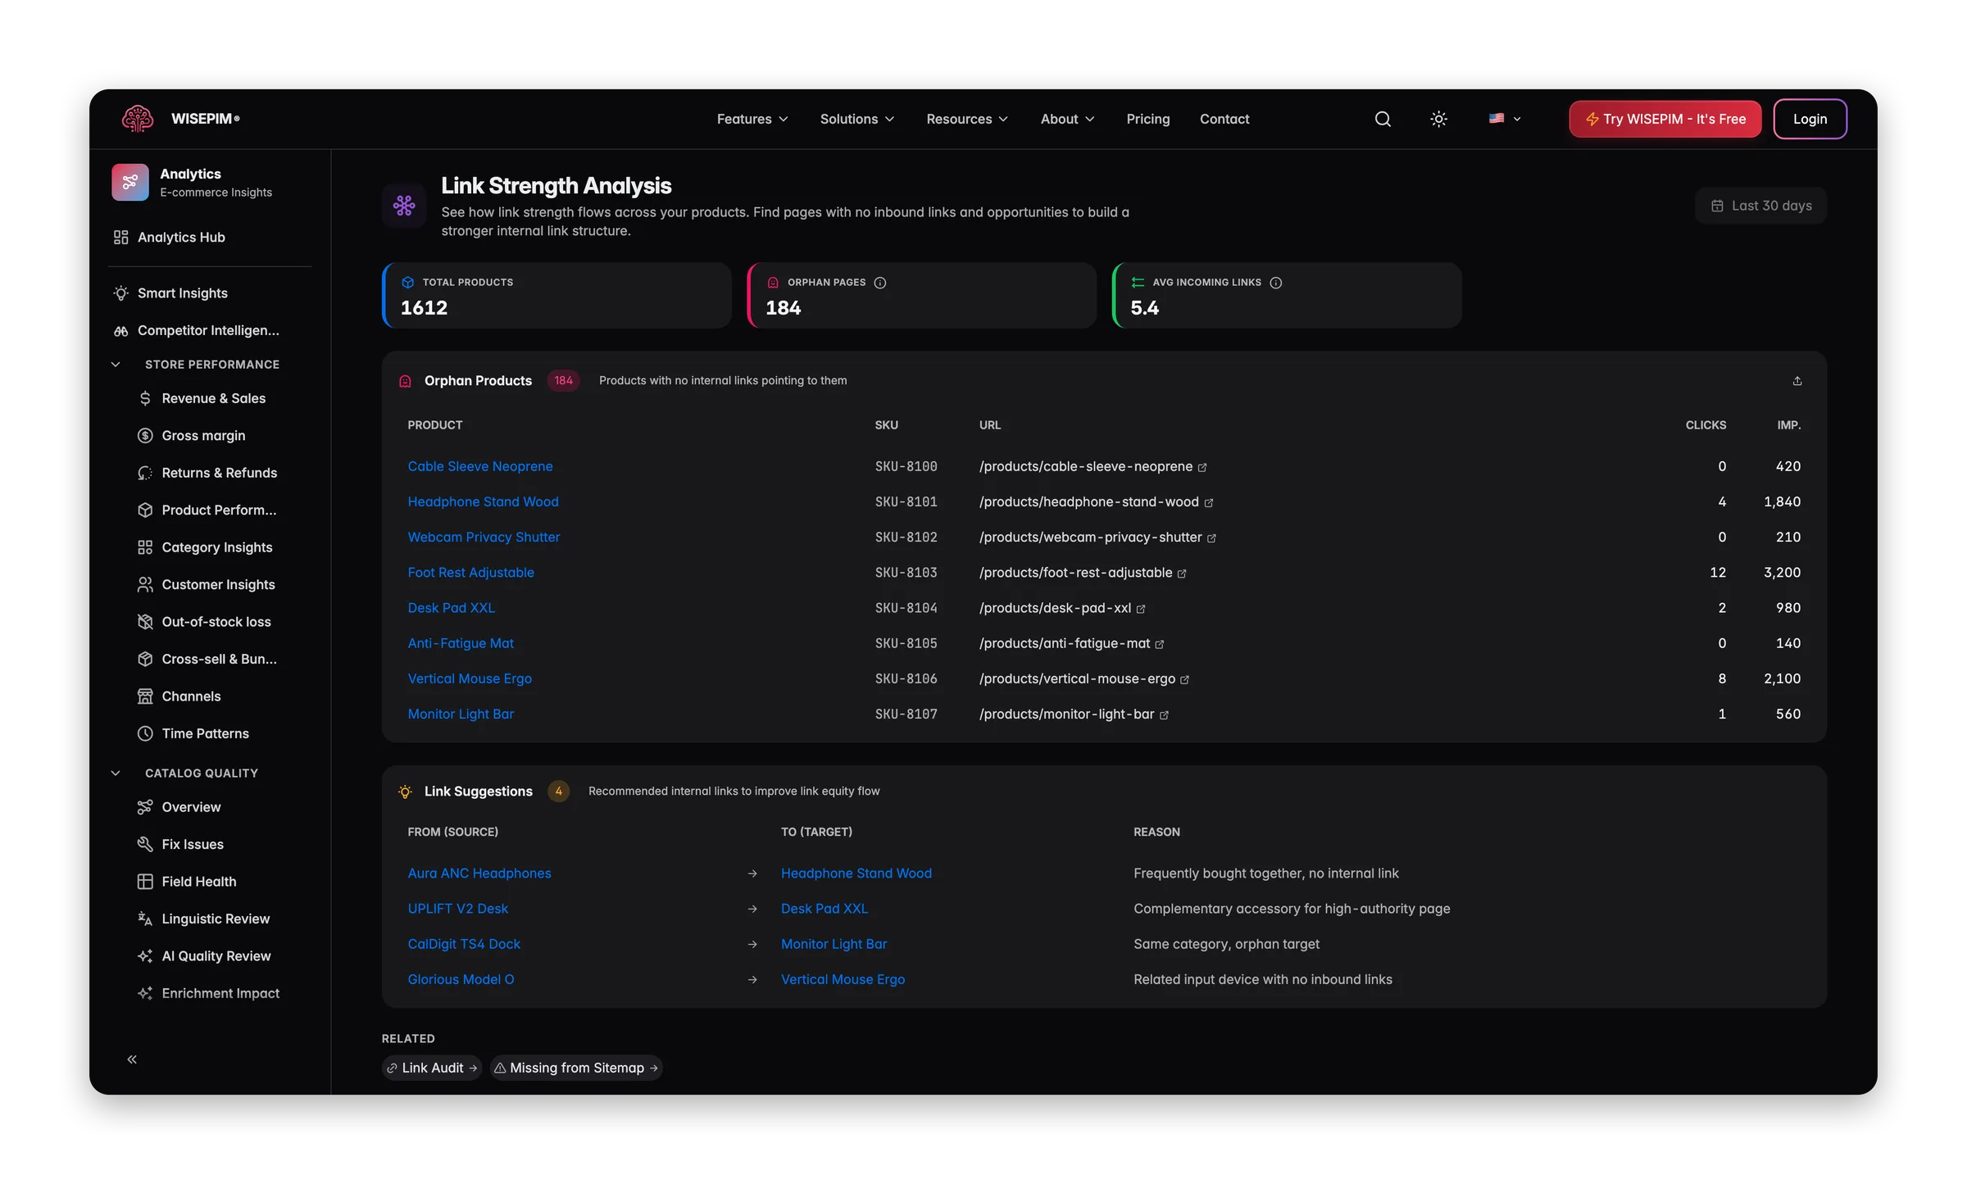
Task: Click the Try WISEPIM - It's Free button
Action: click(1665, 119)
